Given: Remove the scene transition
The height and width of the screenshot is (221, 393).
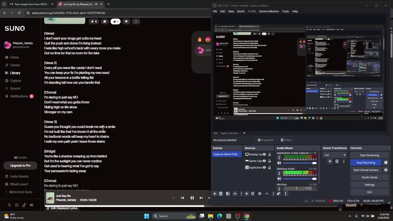Looking at the screenshot, I should coord(337,161).
